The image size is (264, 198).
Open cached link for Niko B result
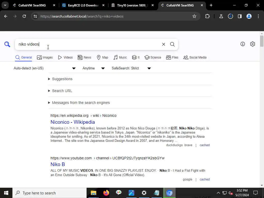[204, 179]
